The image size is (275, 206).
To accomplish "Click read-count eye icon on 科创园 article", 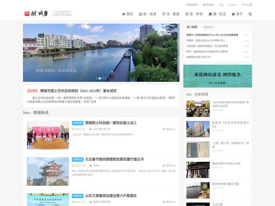I will click(x=163, y=129).
